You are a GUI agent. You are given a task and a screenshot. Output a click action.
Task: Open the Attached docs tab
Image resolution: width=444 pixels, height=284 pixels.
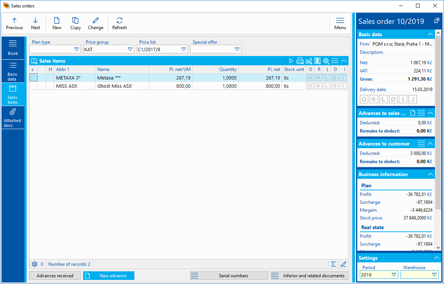(x=13, y=118)
